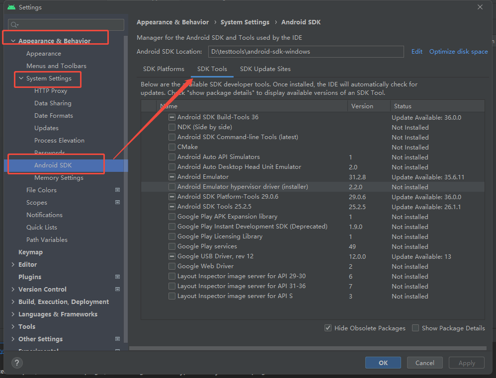Check the Google Play services checkbox
The width and height of the screenshot is (496, 378).
coord(172,246)
